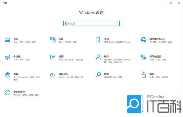
Task: Click the 背景、锁屏、颜色 description
Action: point(21,60)
